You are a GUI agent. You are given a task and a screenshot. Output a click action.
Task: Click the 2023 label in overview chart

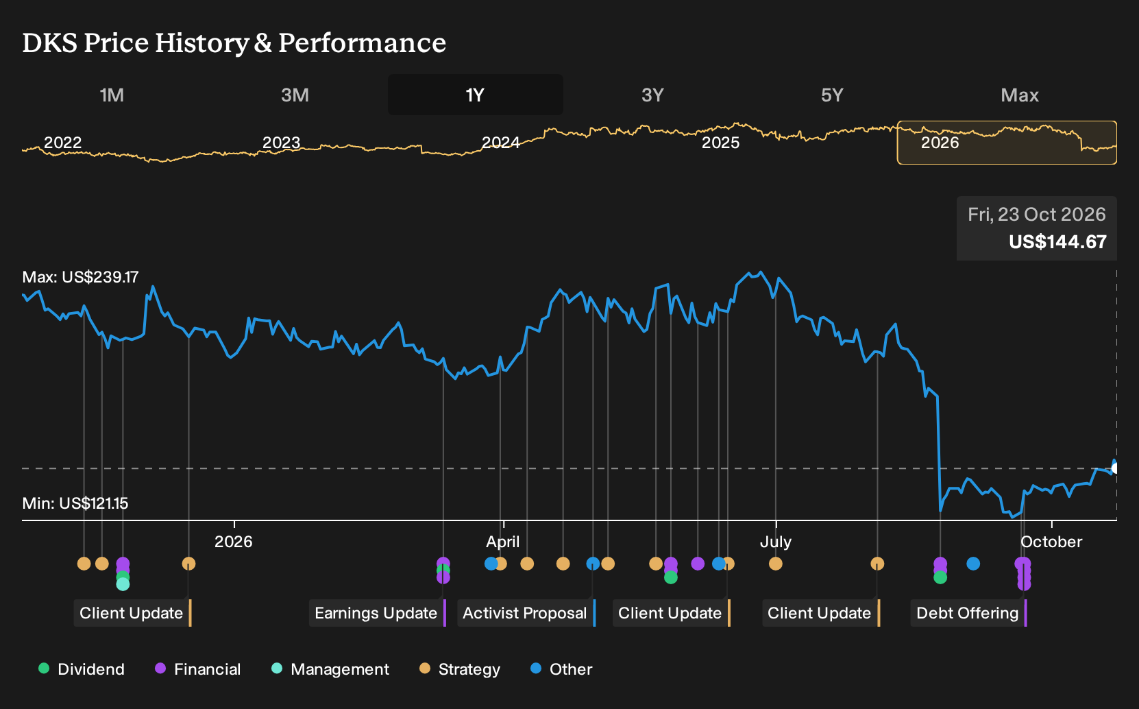pos(282,143)
